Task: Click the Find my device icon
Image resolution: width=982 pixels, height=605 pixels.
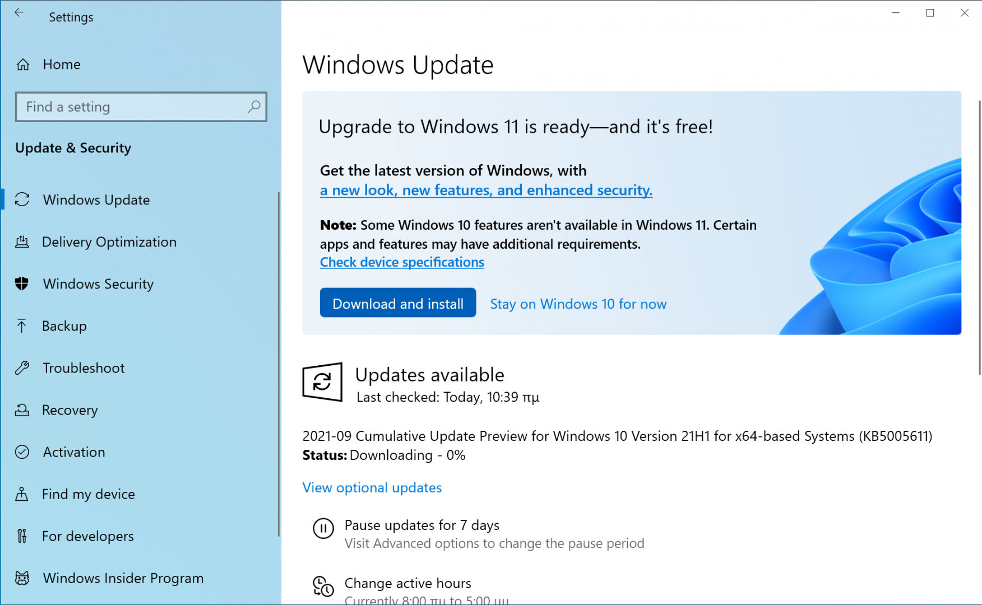Action: (22, 494)
